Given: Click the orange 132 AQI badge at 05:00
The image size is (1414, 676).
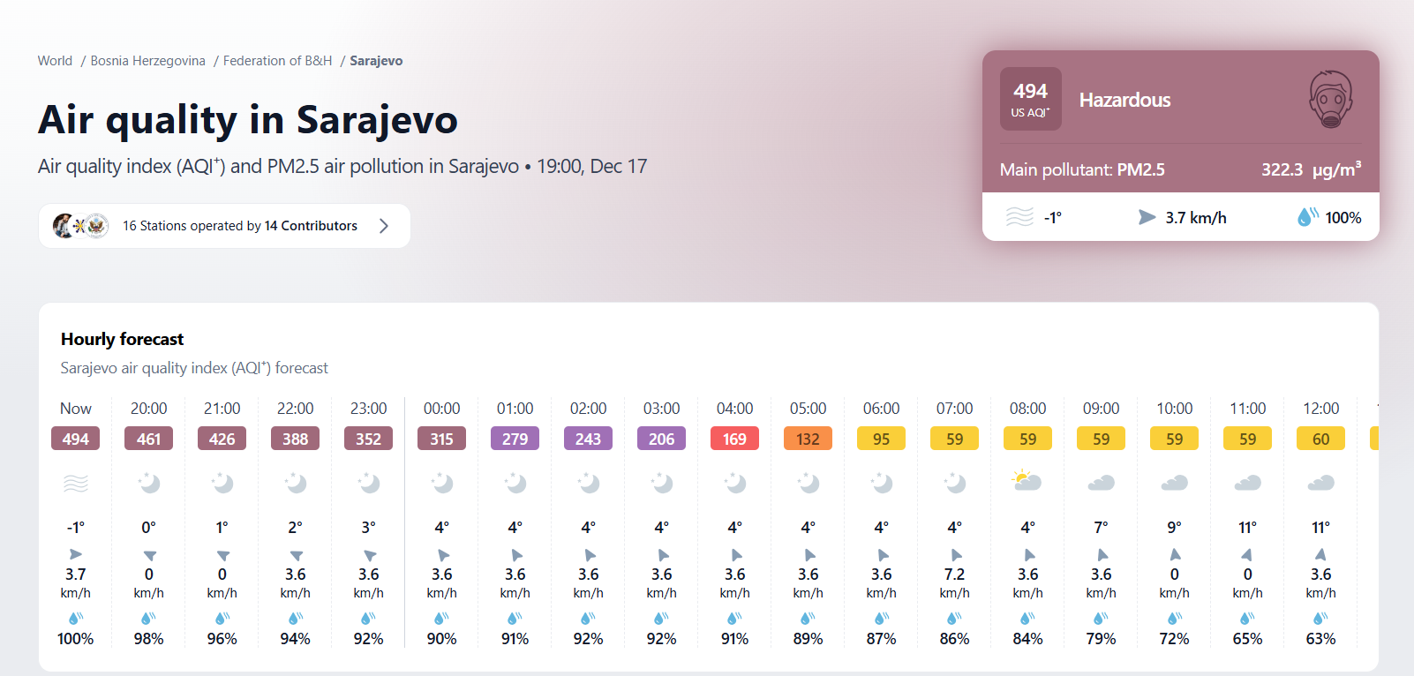Looking at the screenshot, I should click(x=808, y=439).
